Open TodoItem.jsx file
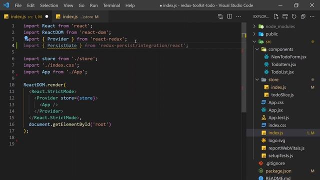The width and height of the screenshot is (320, 180). click(x=283, y=64)
